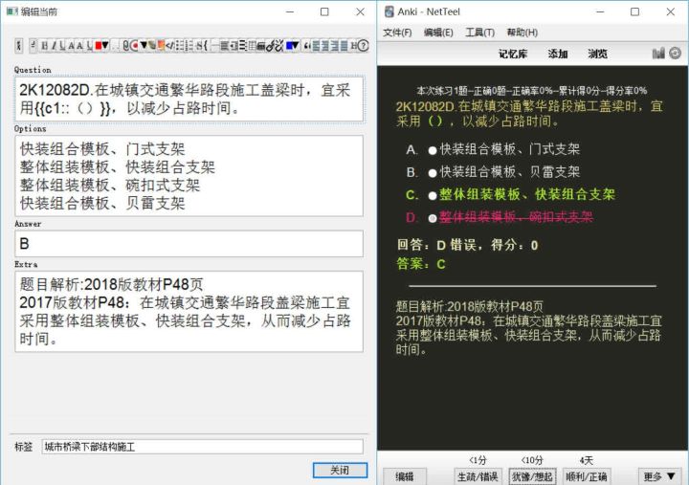Center-align text in editor toolbar
The width and height of the screenshot is (689, 485).
point(325,46)
